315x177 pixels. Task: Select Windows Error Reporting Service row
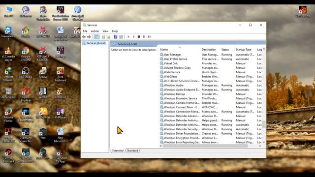pos(211,142)
